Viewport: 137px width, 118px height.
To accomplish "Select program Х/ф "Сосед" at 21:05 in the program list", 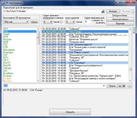I will (x=85, y=32).
